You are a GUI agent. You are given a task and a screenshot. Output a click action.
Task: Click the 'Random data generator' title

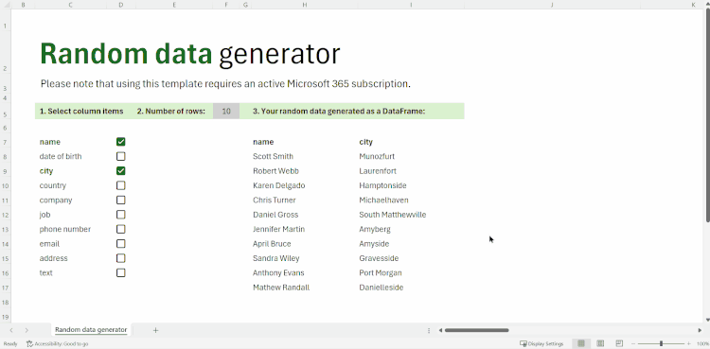(190, 54)
